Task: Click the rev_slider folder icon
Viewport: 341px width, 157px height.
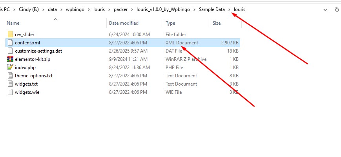Action: point(11,35)
